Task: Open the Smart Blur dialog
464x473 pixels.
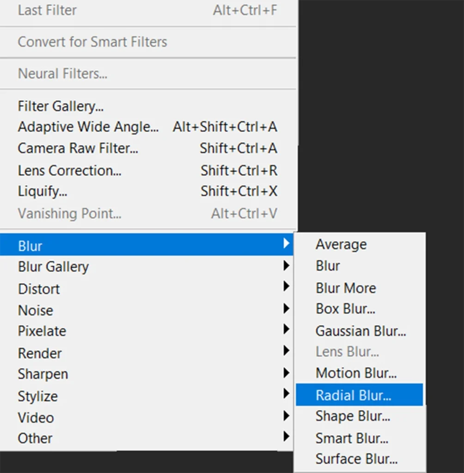Action: point(352,438)
